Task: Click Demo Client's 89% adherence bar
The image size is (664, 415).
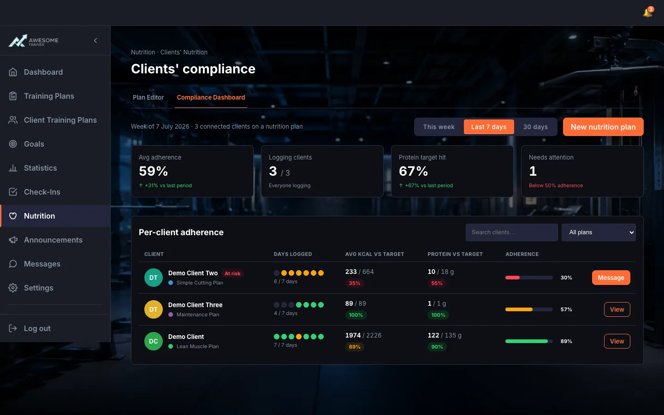Action: coord(529,341)
